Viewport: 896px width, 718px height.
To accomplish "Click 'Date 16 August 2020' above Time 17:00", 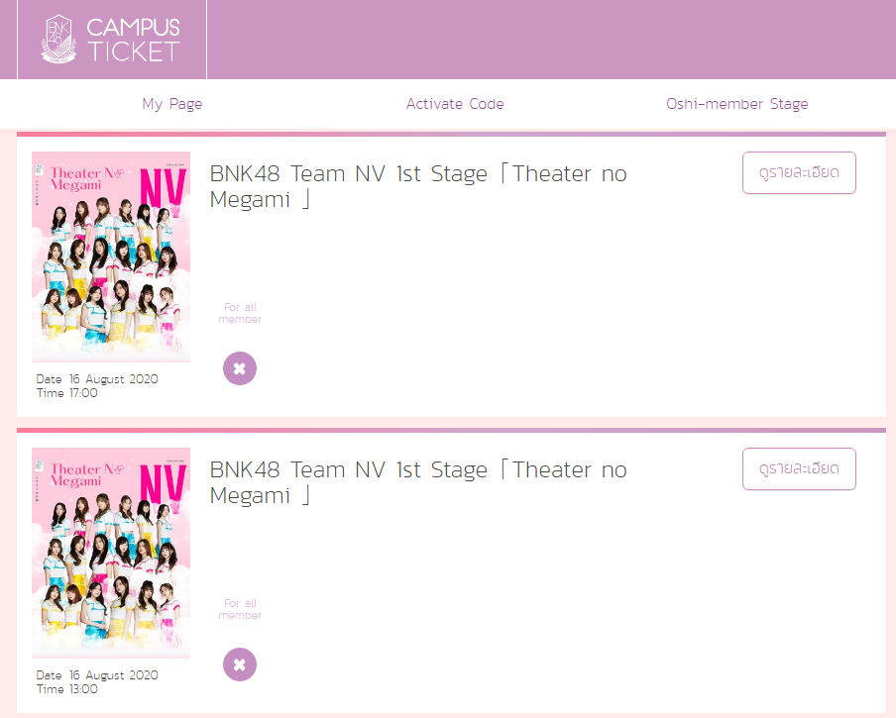I will [97, 379].
